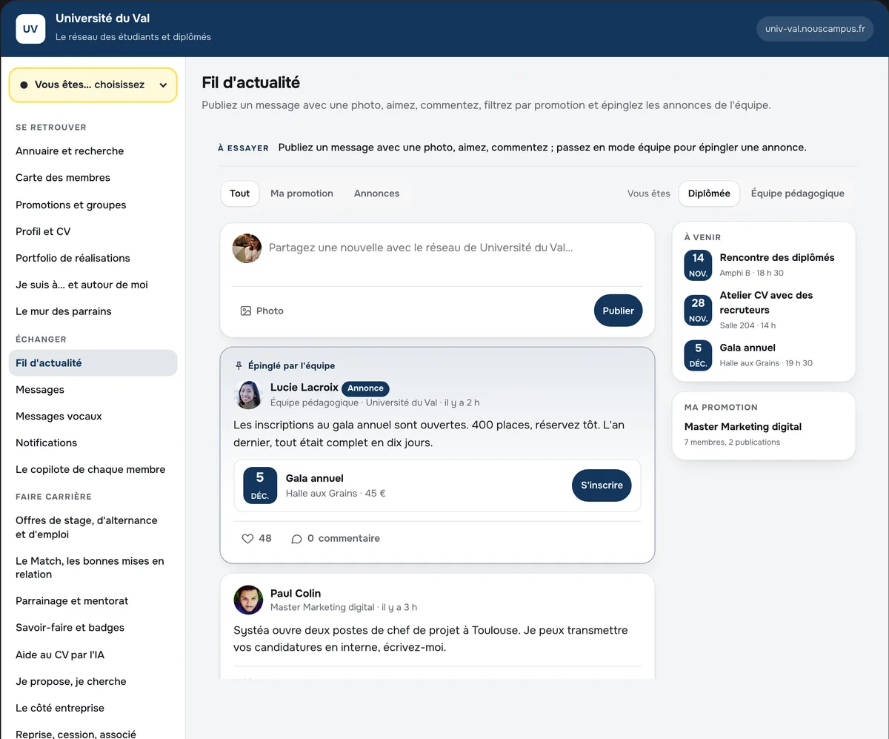The height and width of the screenshot is (739, 889).
Task: Click the Photo image icon in composer
Action: pos(246,311)
